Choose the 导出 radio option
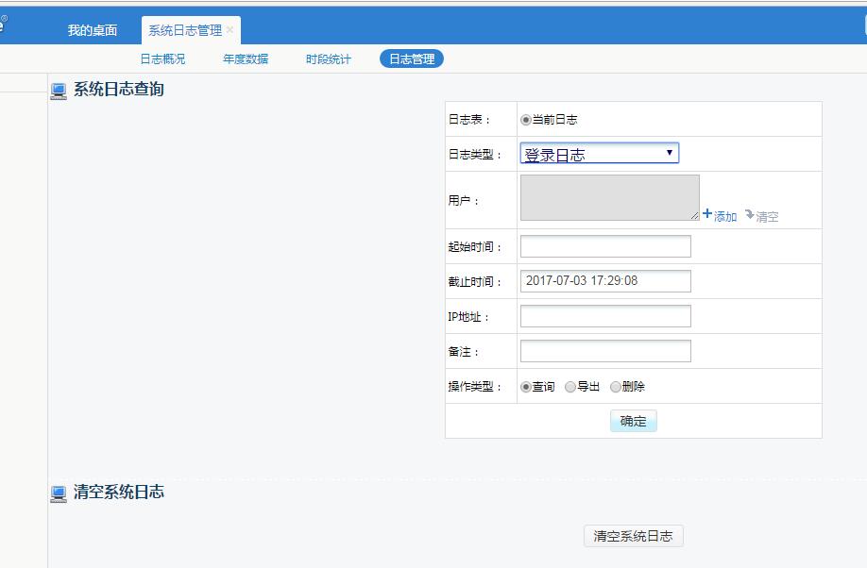The image size is (867, 568). coord(570,387)
